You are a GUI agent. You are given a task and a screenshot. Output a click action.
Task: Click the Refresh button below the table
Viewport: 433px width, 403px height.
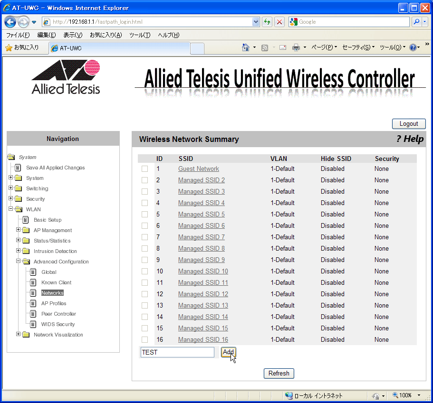(279, 374)
